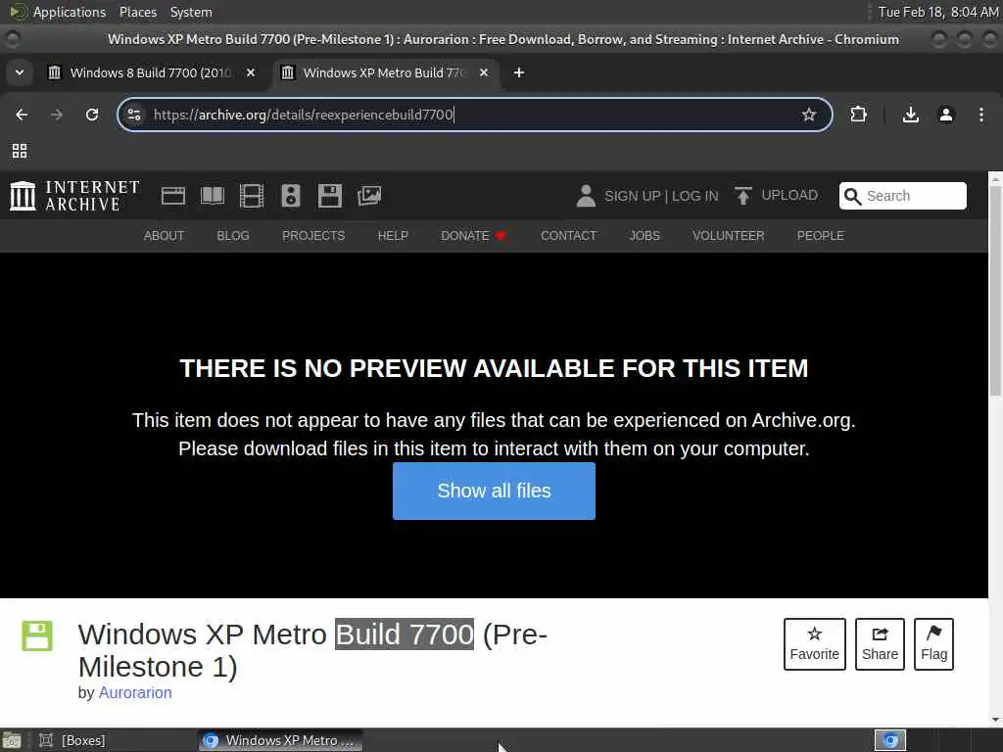Click the Flag button
The width and height of the screenshot is (1003, 752).
[x=933, y=644]
